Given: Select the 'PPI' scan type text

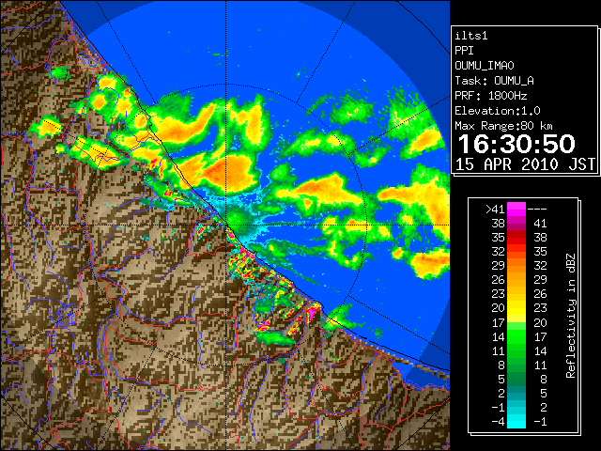Looking at the screenshot, I should [x=464, y=51].
